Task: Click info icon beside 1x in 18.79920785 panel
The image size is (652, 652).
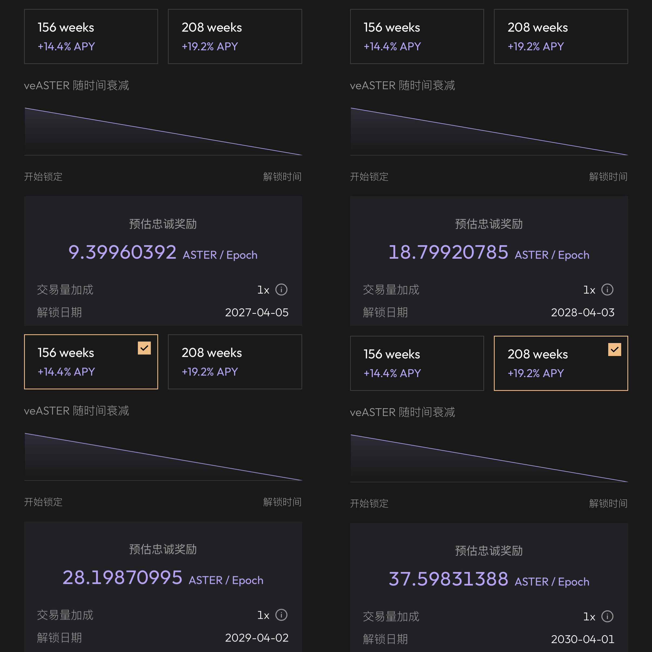Action: coord(607,290)
